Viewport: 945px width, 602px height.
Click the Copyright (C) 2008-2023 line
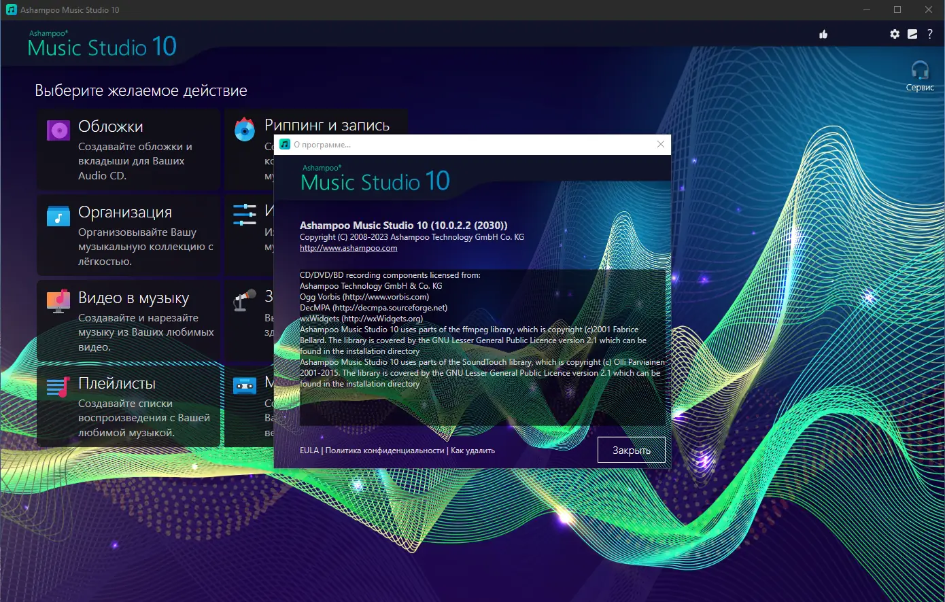tap(412, 237)
